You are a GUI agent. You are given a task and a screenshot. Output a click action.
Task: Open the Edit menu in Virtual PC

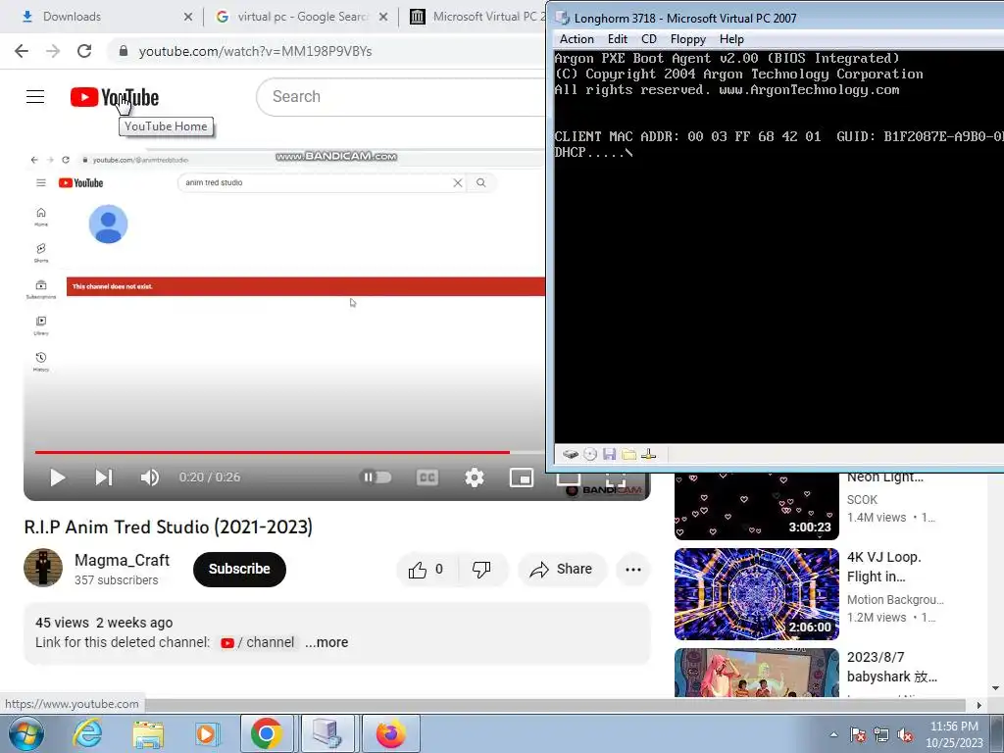point(618,39)
